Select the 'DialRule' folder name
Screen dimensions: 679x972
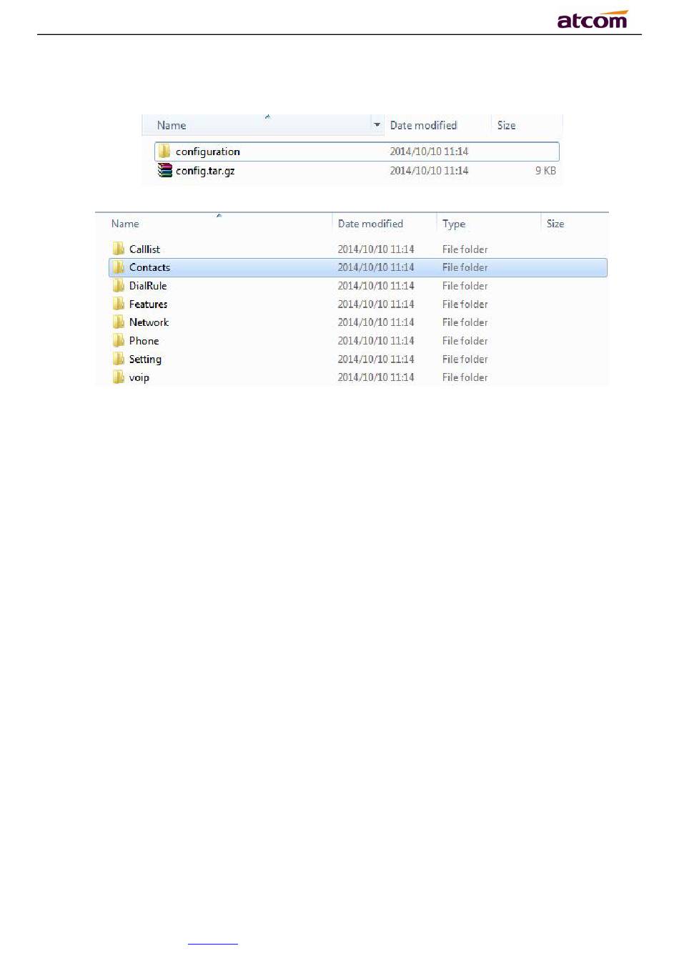pyautogui.click(x=148, y=286)
